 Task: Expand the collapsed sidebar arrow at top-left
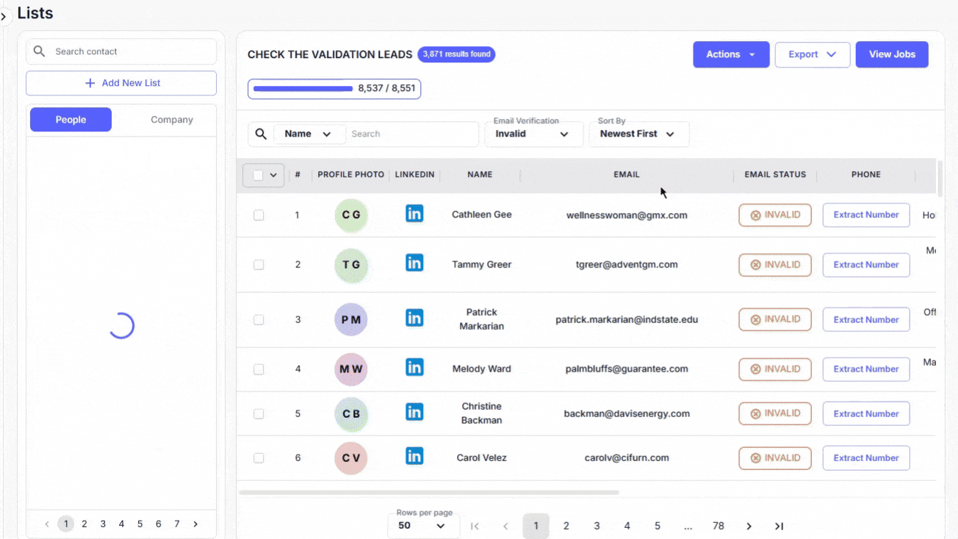click(x=4, y=16)
